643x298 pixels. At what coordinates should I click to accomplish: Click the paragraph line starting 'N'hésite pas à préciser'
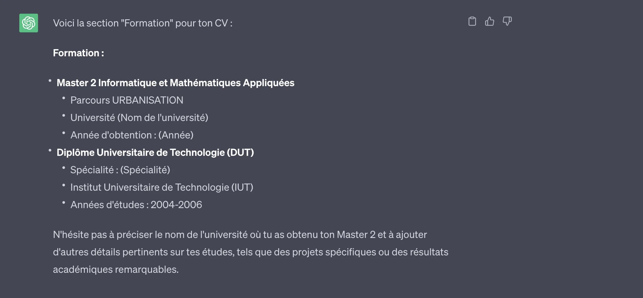[240, 235]
